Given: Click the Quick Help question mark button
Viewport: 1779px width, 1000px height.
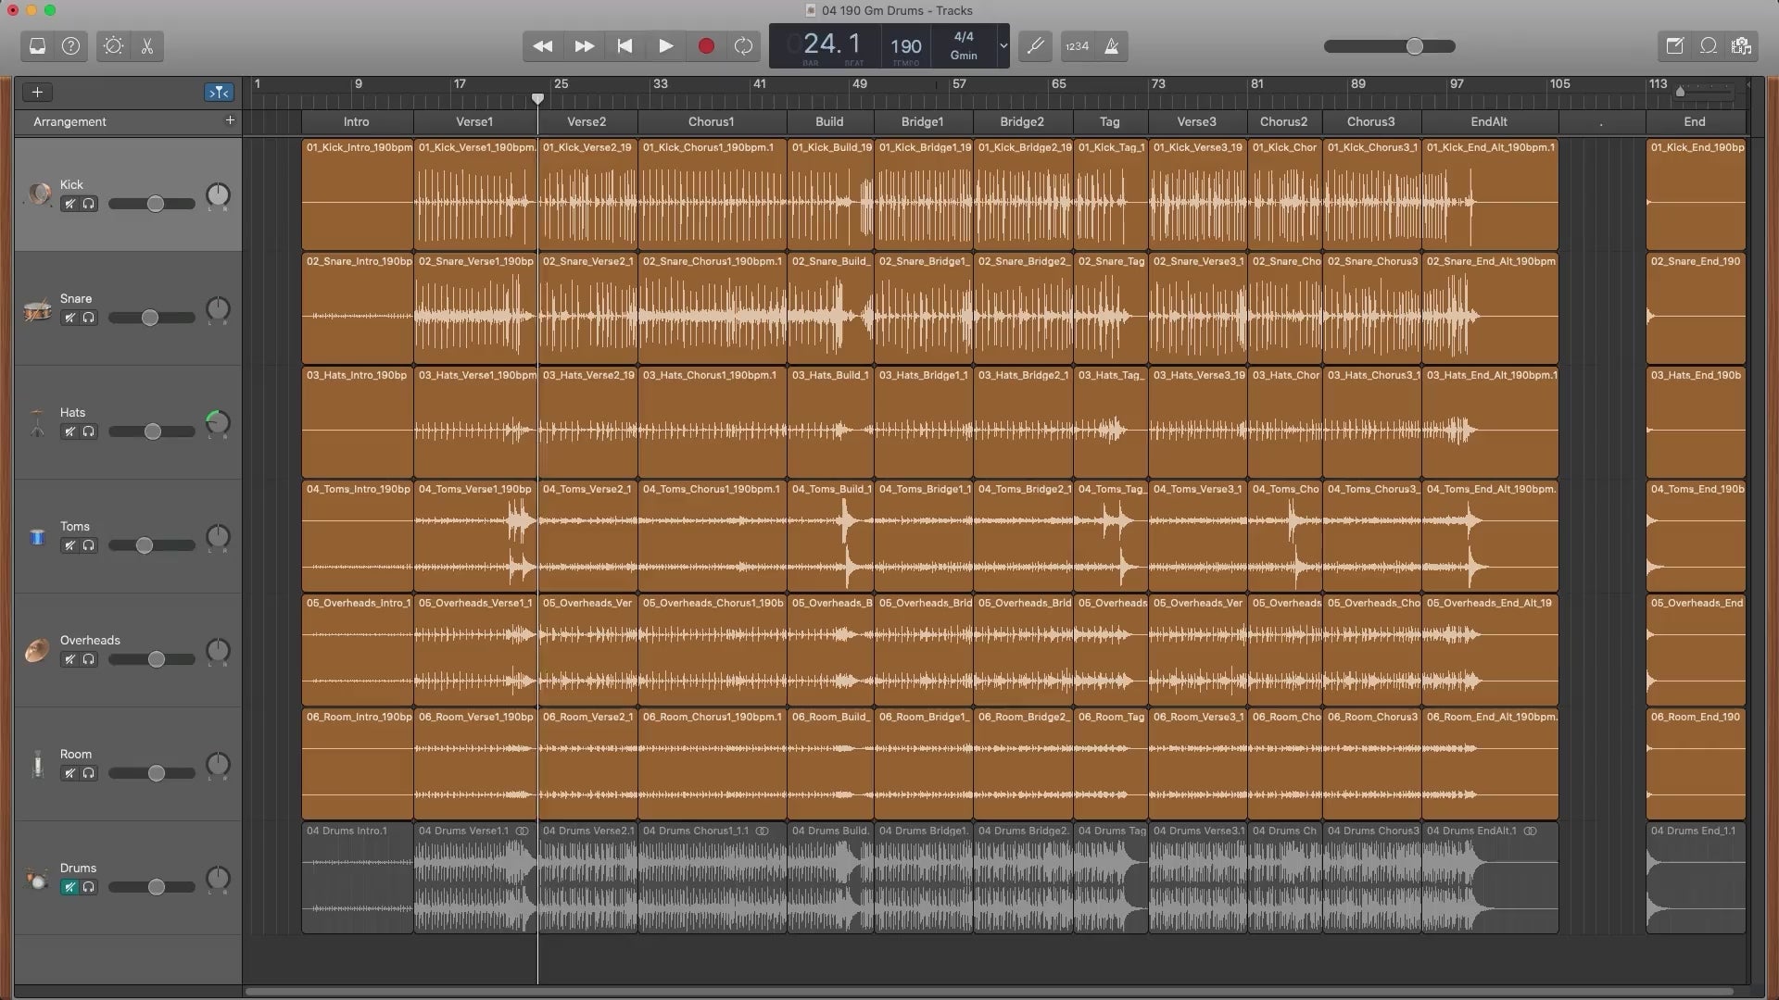Looking at the screenshot, I should [71, 46].
